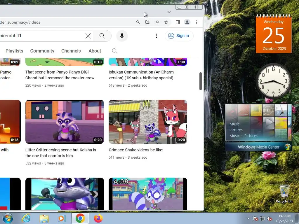Open the Windows Start orb
This screenshot has width=299, height=224.
(x=8, y=218)
